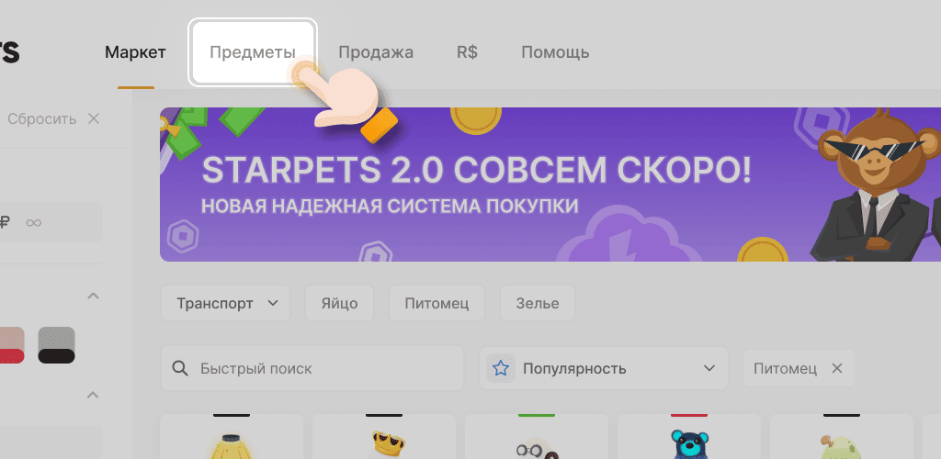Switch to the Предметы tab
Image resolution: width=941 pixels, height=459 pixels.
click(x=253, y=52)
